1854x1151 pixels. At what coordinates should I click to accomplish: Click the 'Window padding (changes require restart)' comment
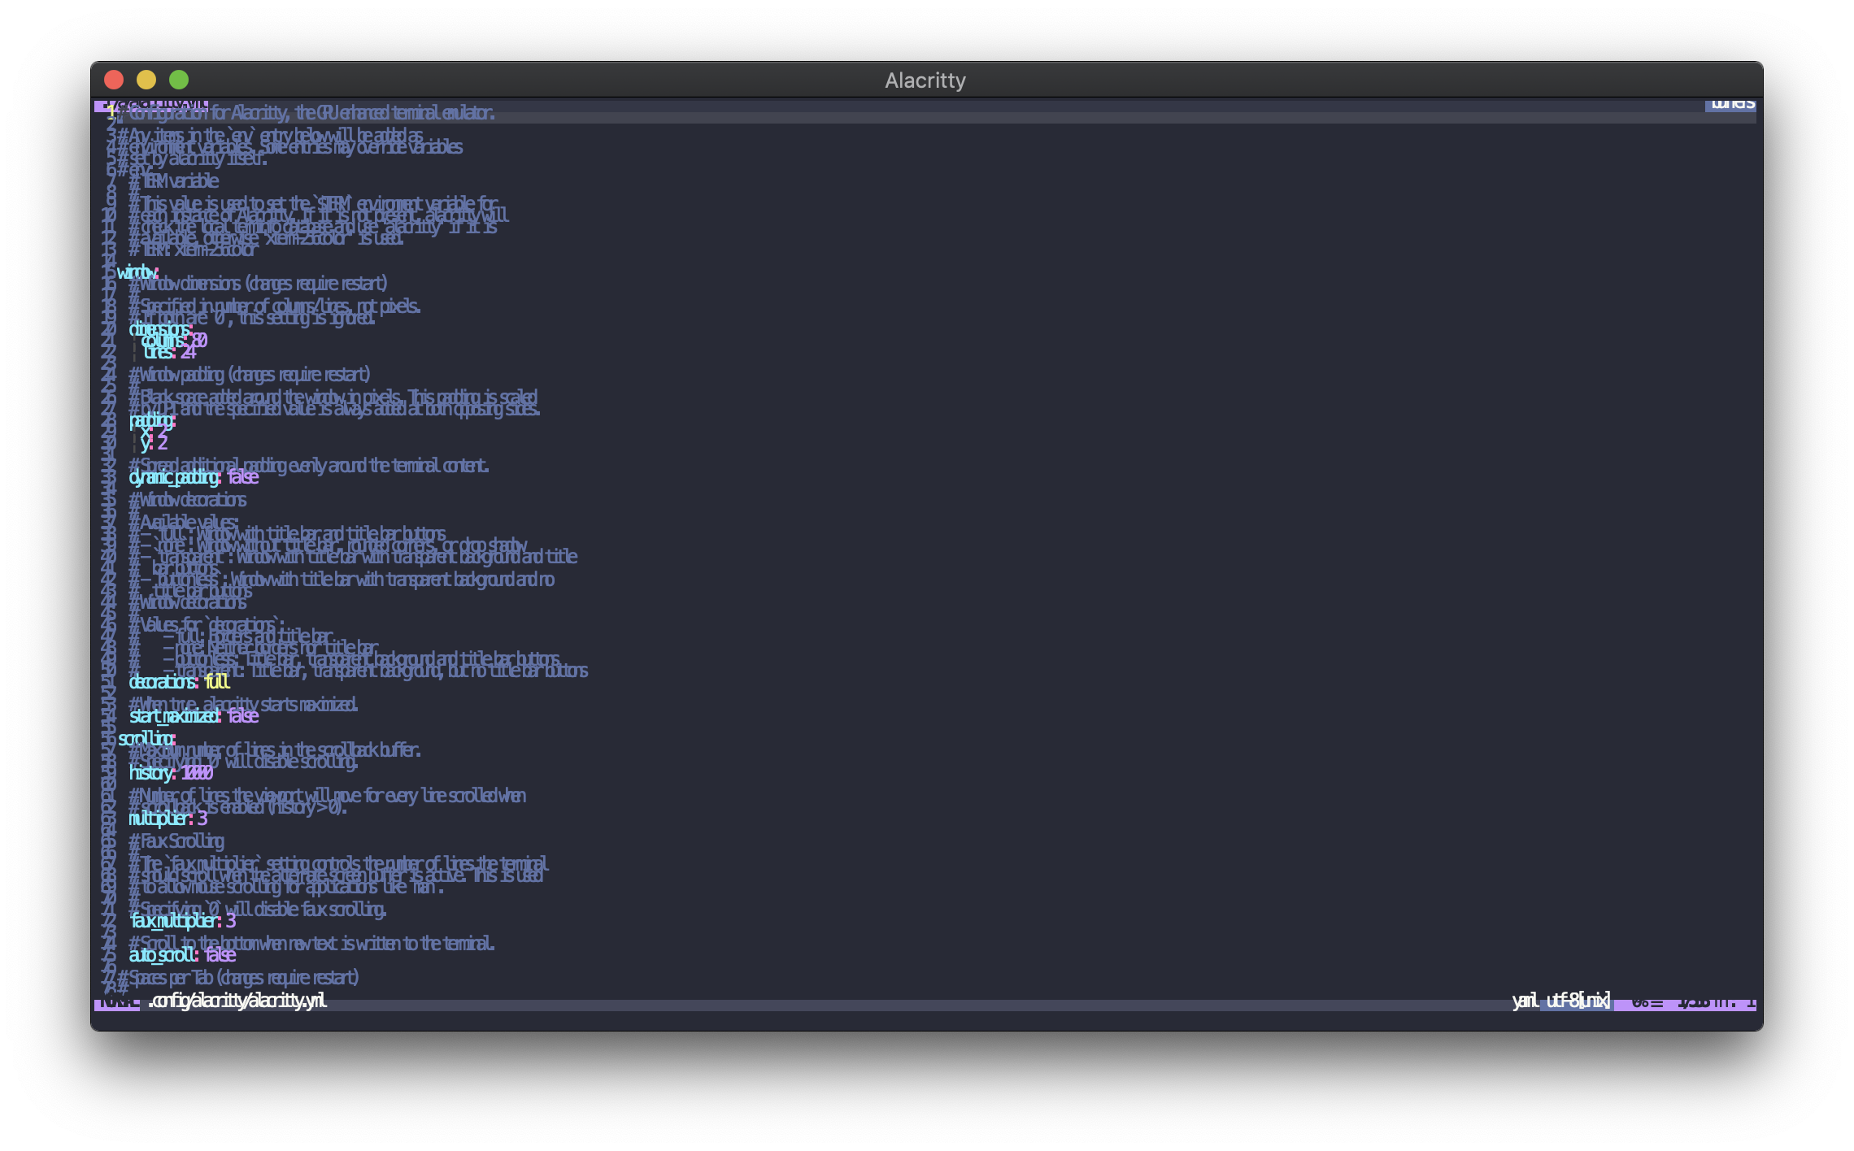[x=250, y=375]
